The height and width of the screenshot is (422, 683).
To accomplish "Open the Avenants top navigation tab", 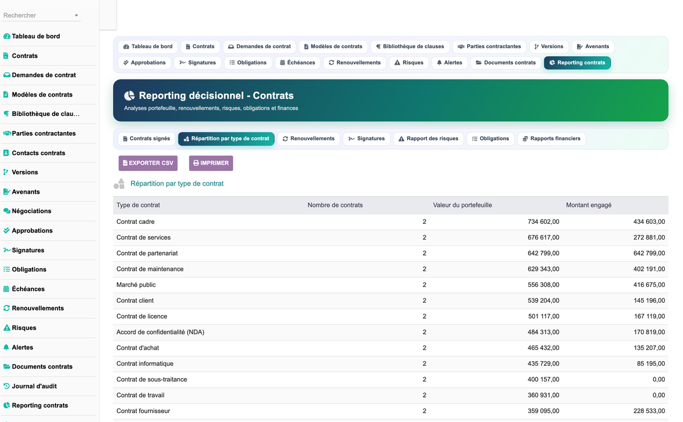I will [x=593, y=47].
